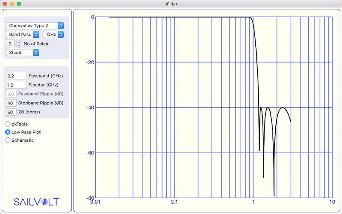The height and width of the screenshot is (214, 342).
Task: Maximize the sFilter window with green button
Action: (19, 4)
